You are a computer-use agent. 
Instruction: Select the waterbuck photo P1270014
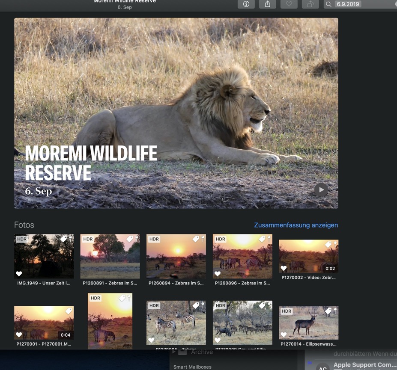[x=308, y=323]
